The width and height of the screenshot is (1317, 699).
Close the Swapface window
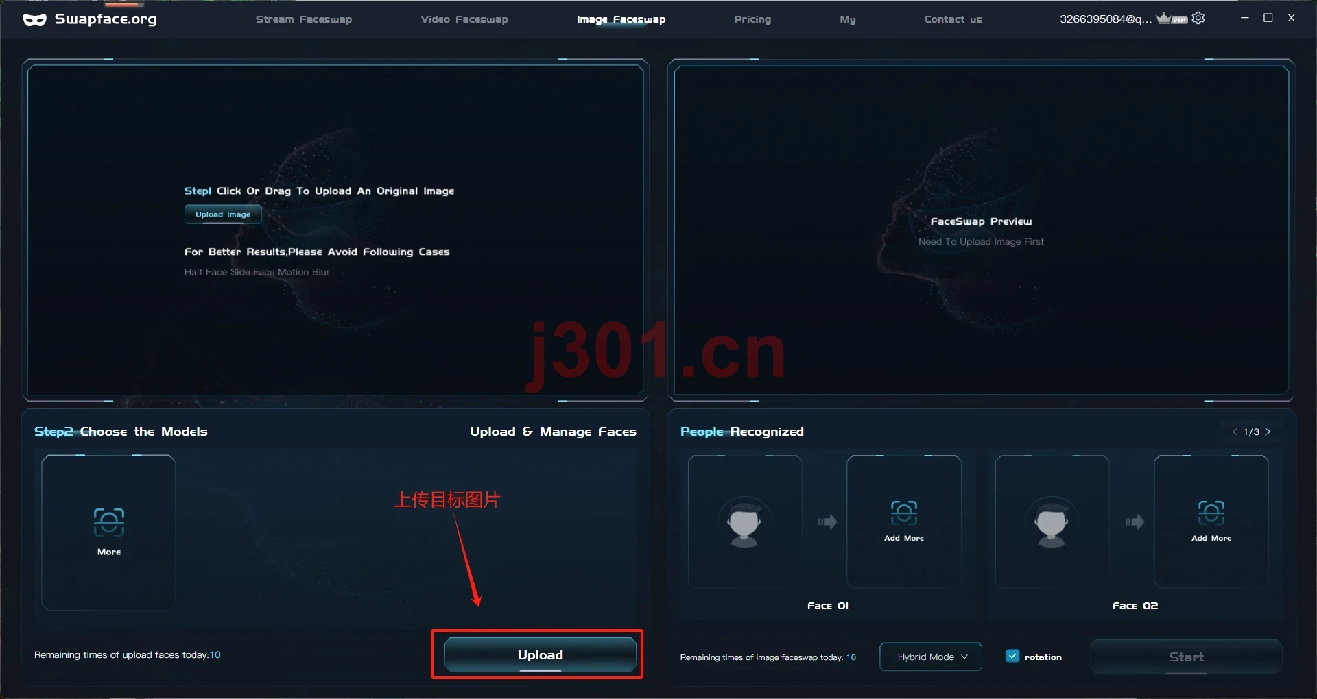coord(1292,18)
